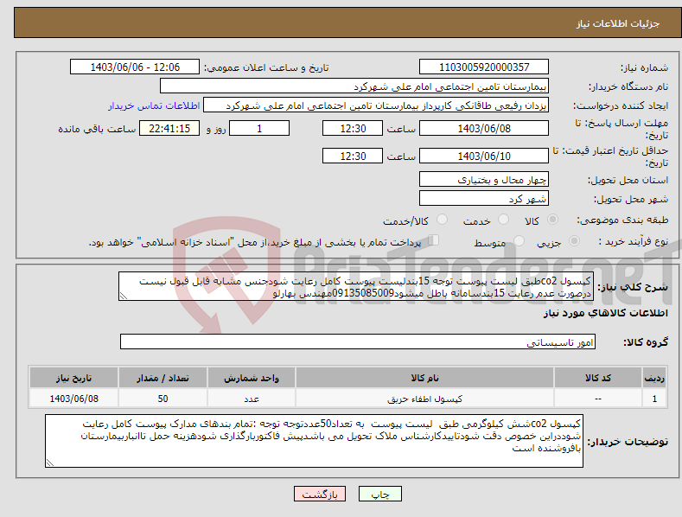
Task: Select the متوسط purchase type radio
Action: [519, 240]
